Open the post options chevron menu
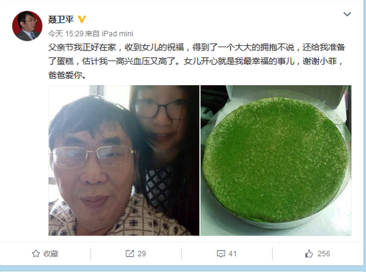Viewport: 366px width, 272px height. (x=347, y=14)
